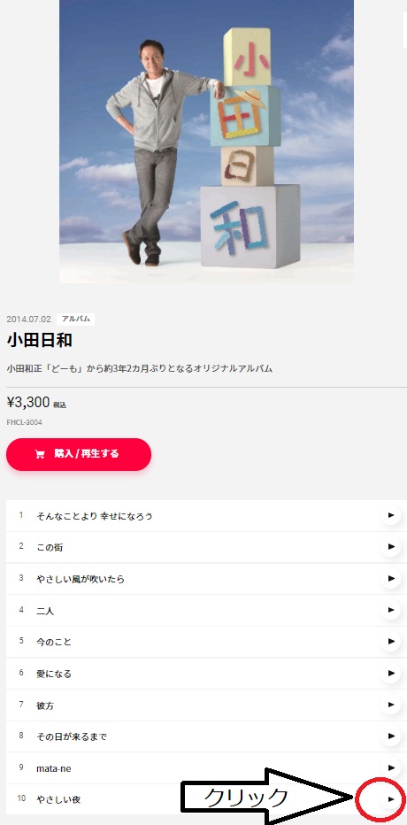Click the shopping cart icon
407x825 pixels.
[x=40, y=454]
